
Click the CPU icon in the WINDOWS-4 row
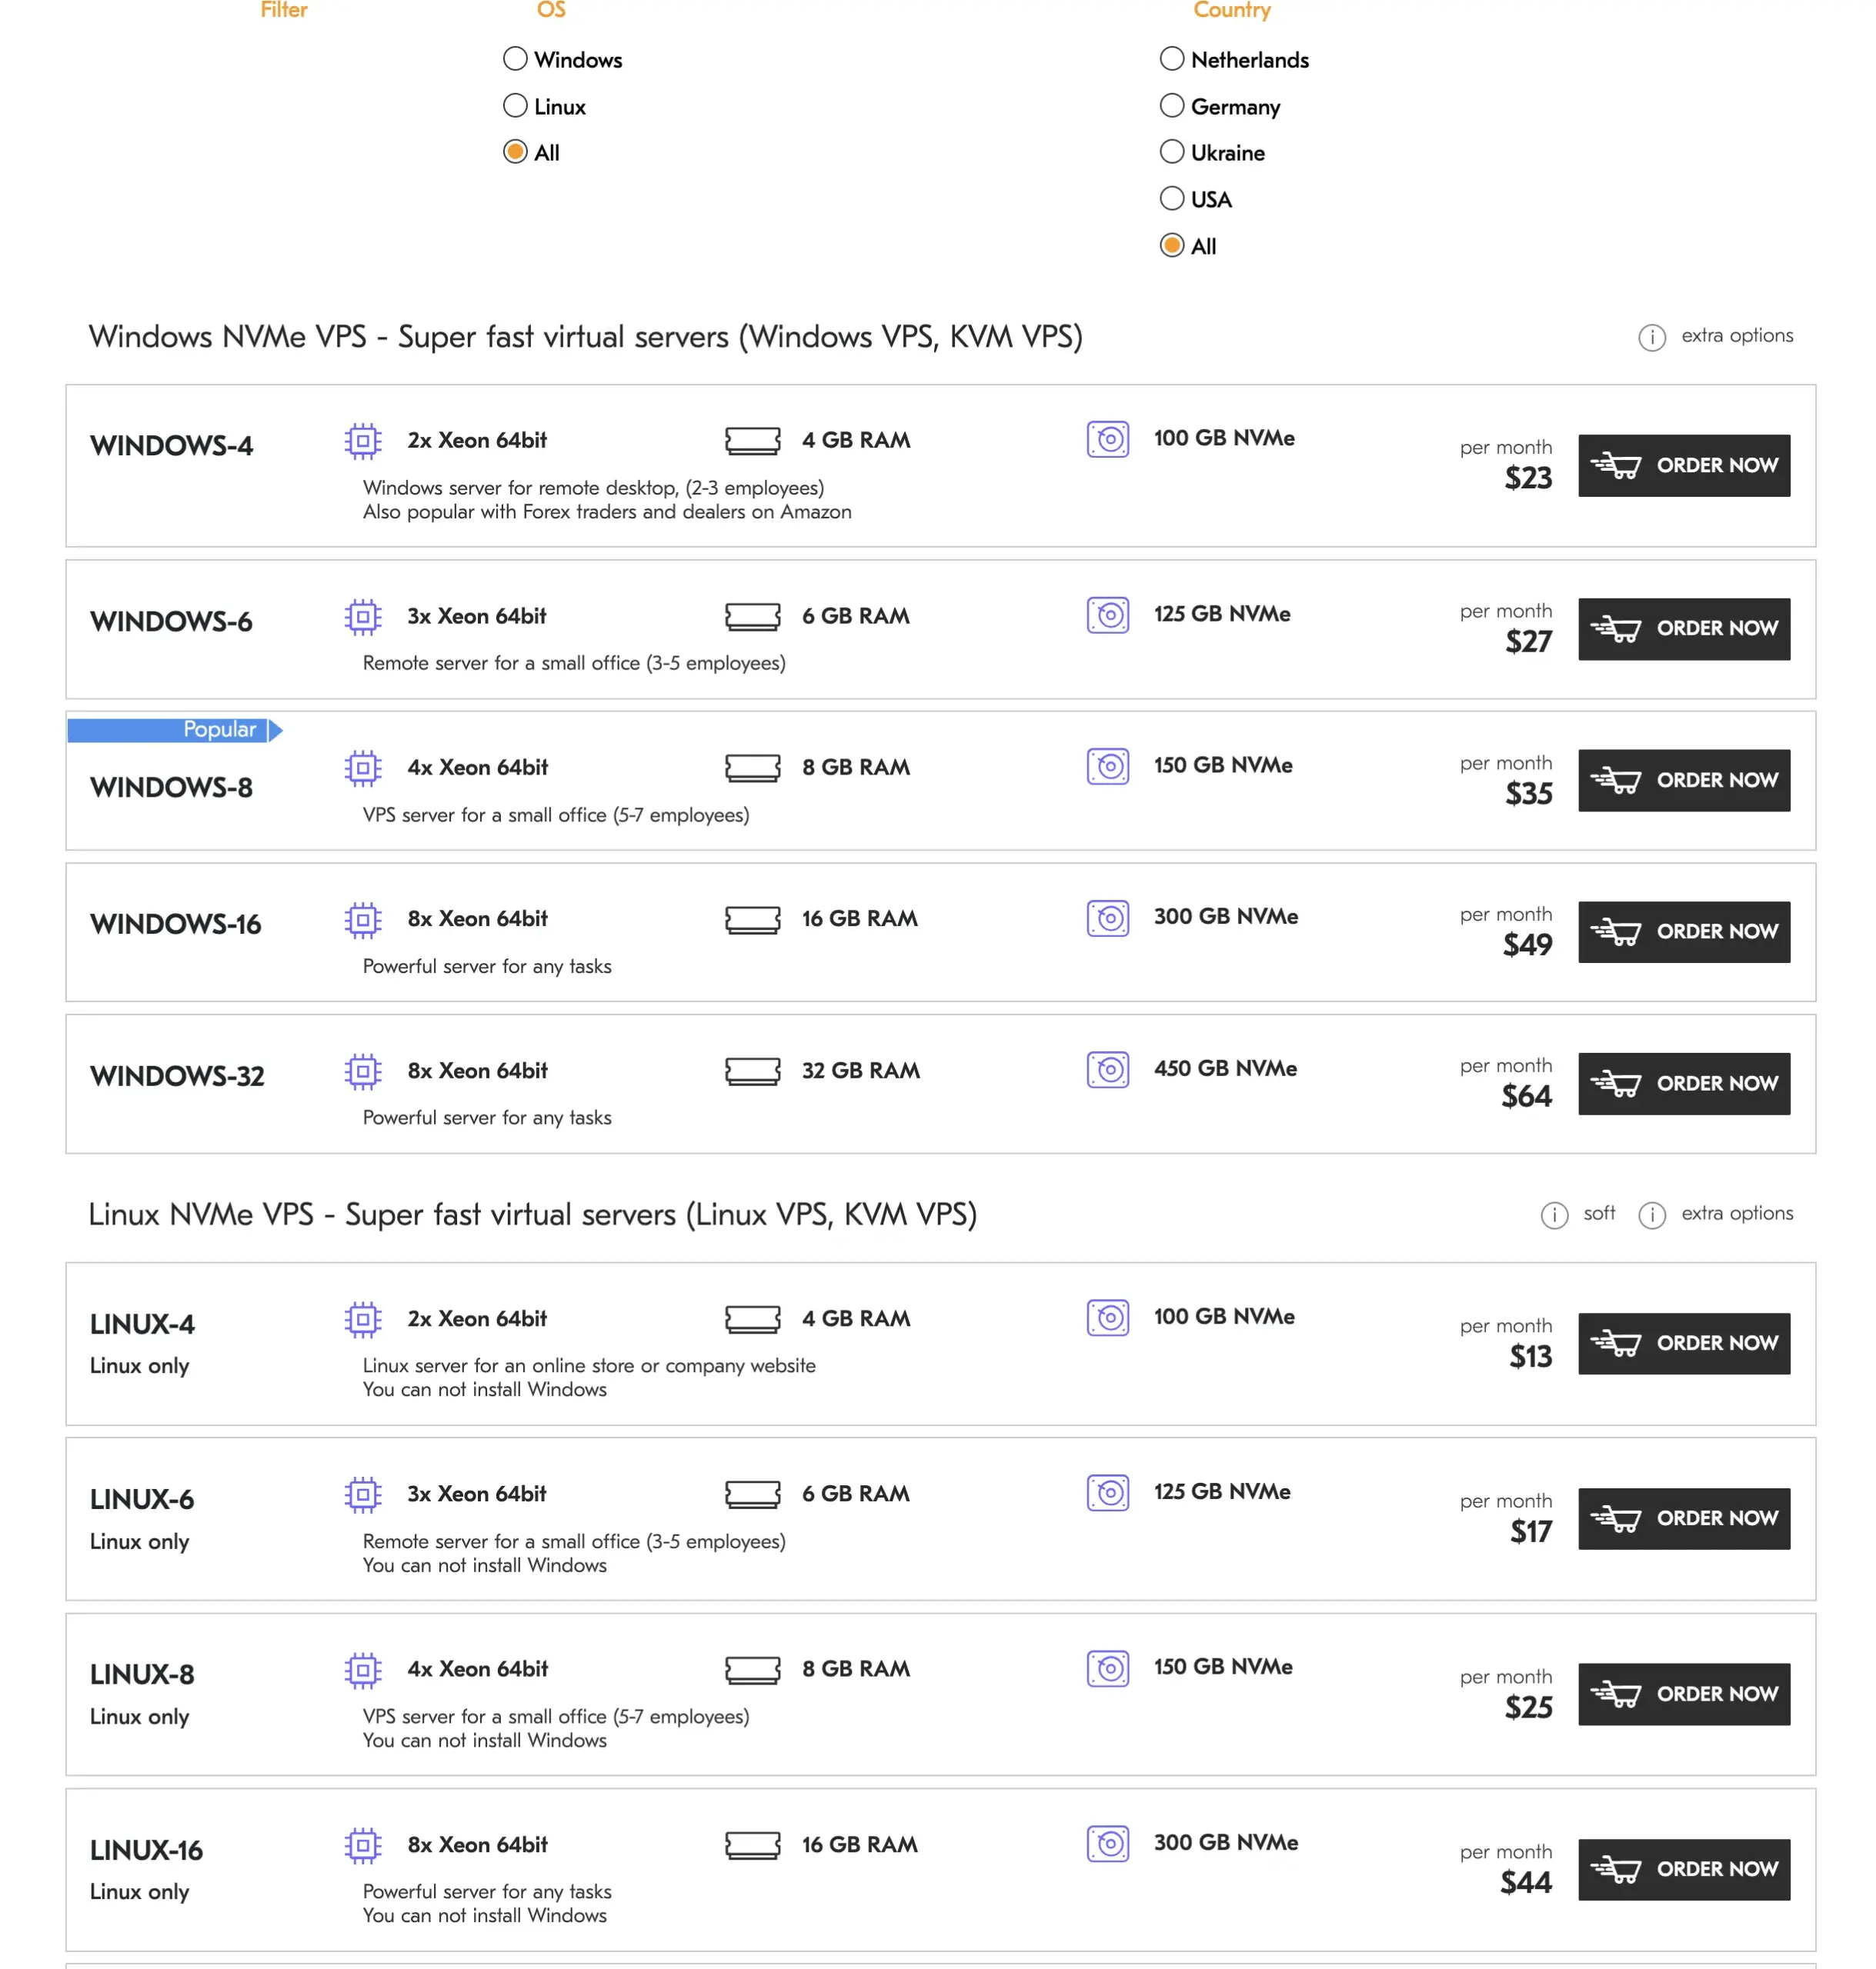coord(363,441)
